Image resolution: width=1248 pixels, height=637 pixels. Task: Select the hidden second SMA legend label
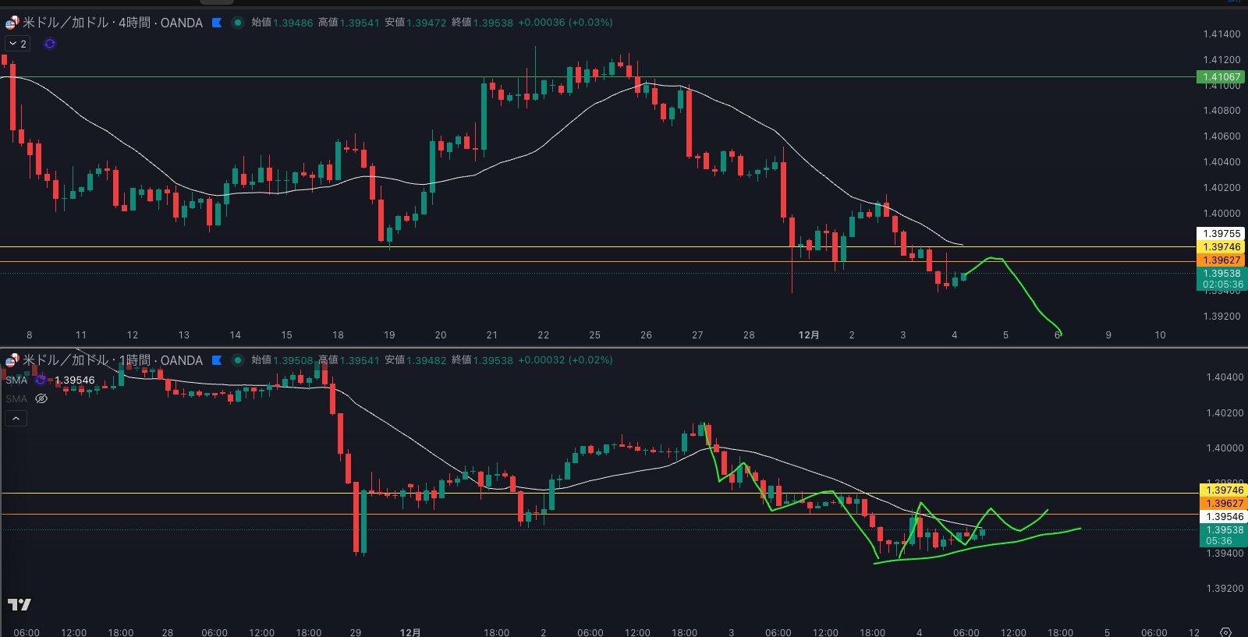point(16,398)
